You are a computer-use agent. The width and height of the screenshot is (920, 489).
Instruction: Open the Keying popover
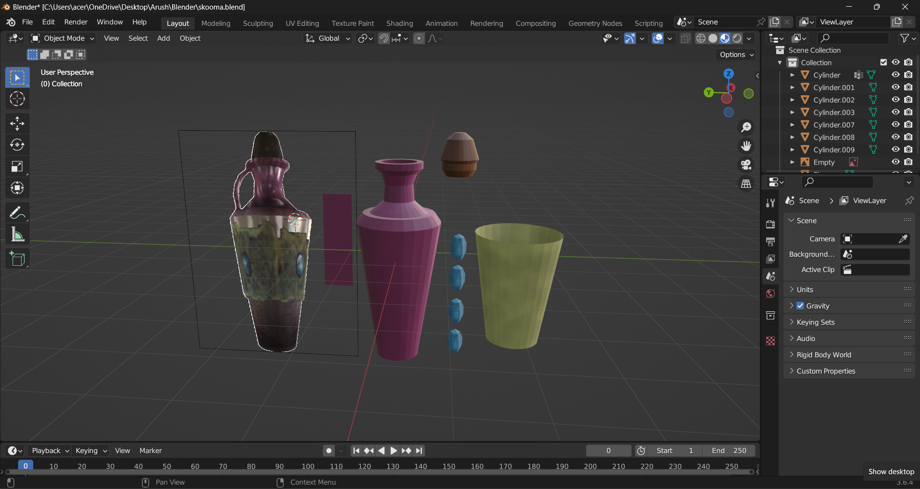tap(91, 451)
